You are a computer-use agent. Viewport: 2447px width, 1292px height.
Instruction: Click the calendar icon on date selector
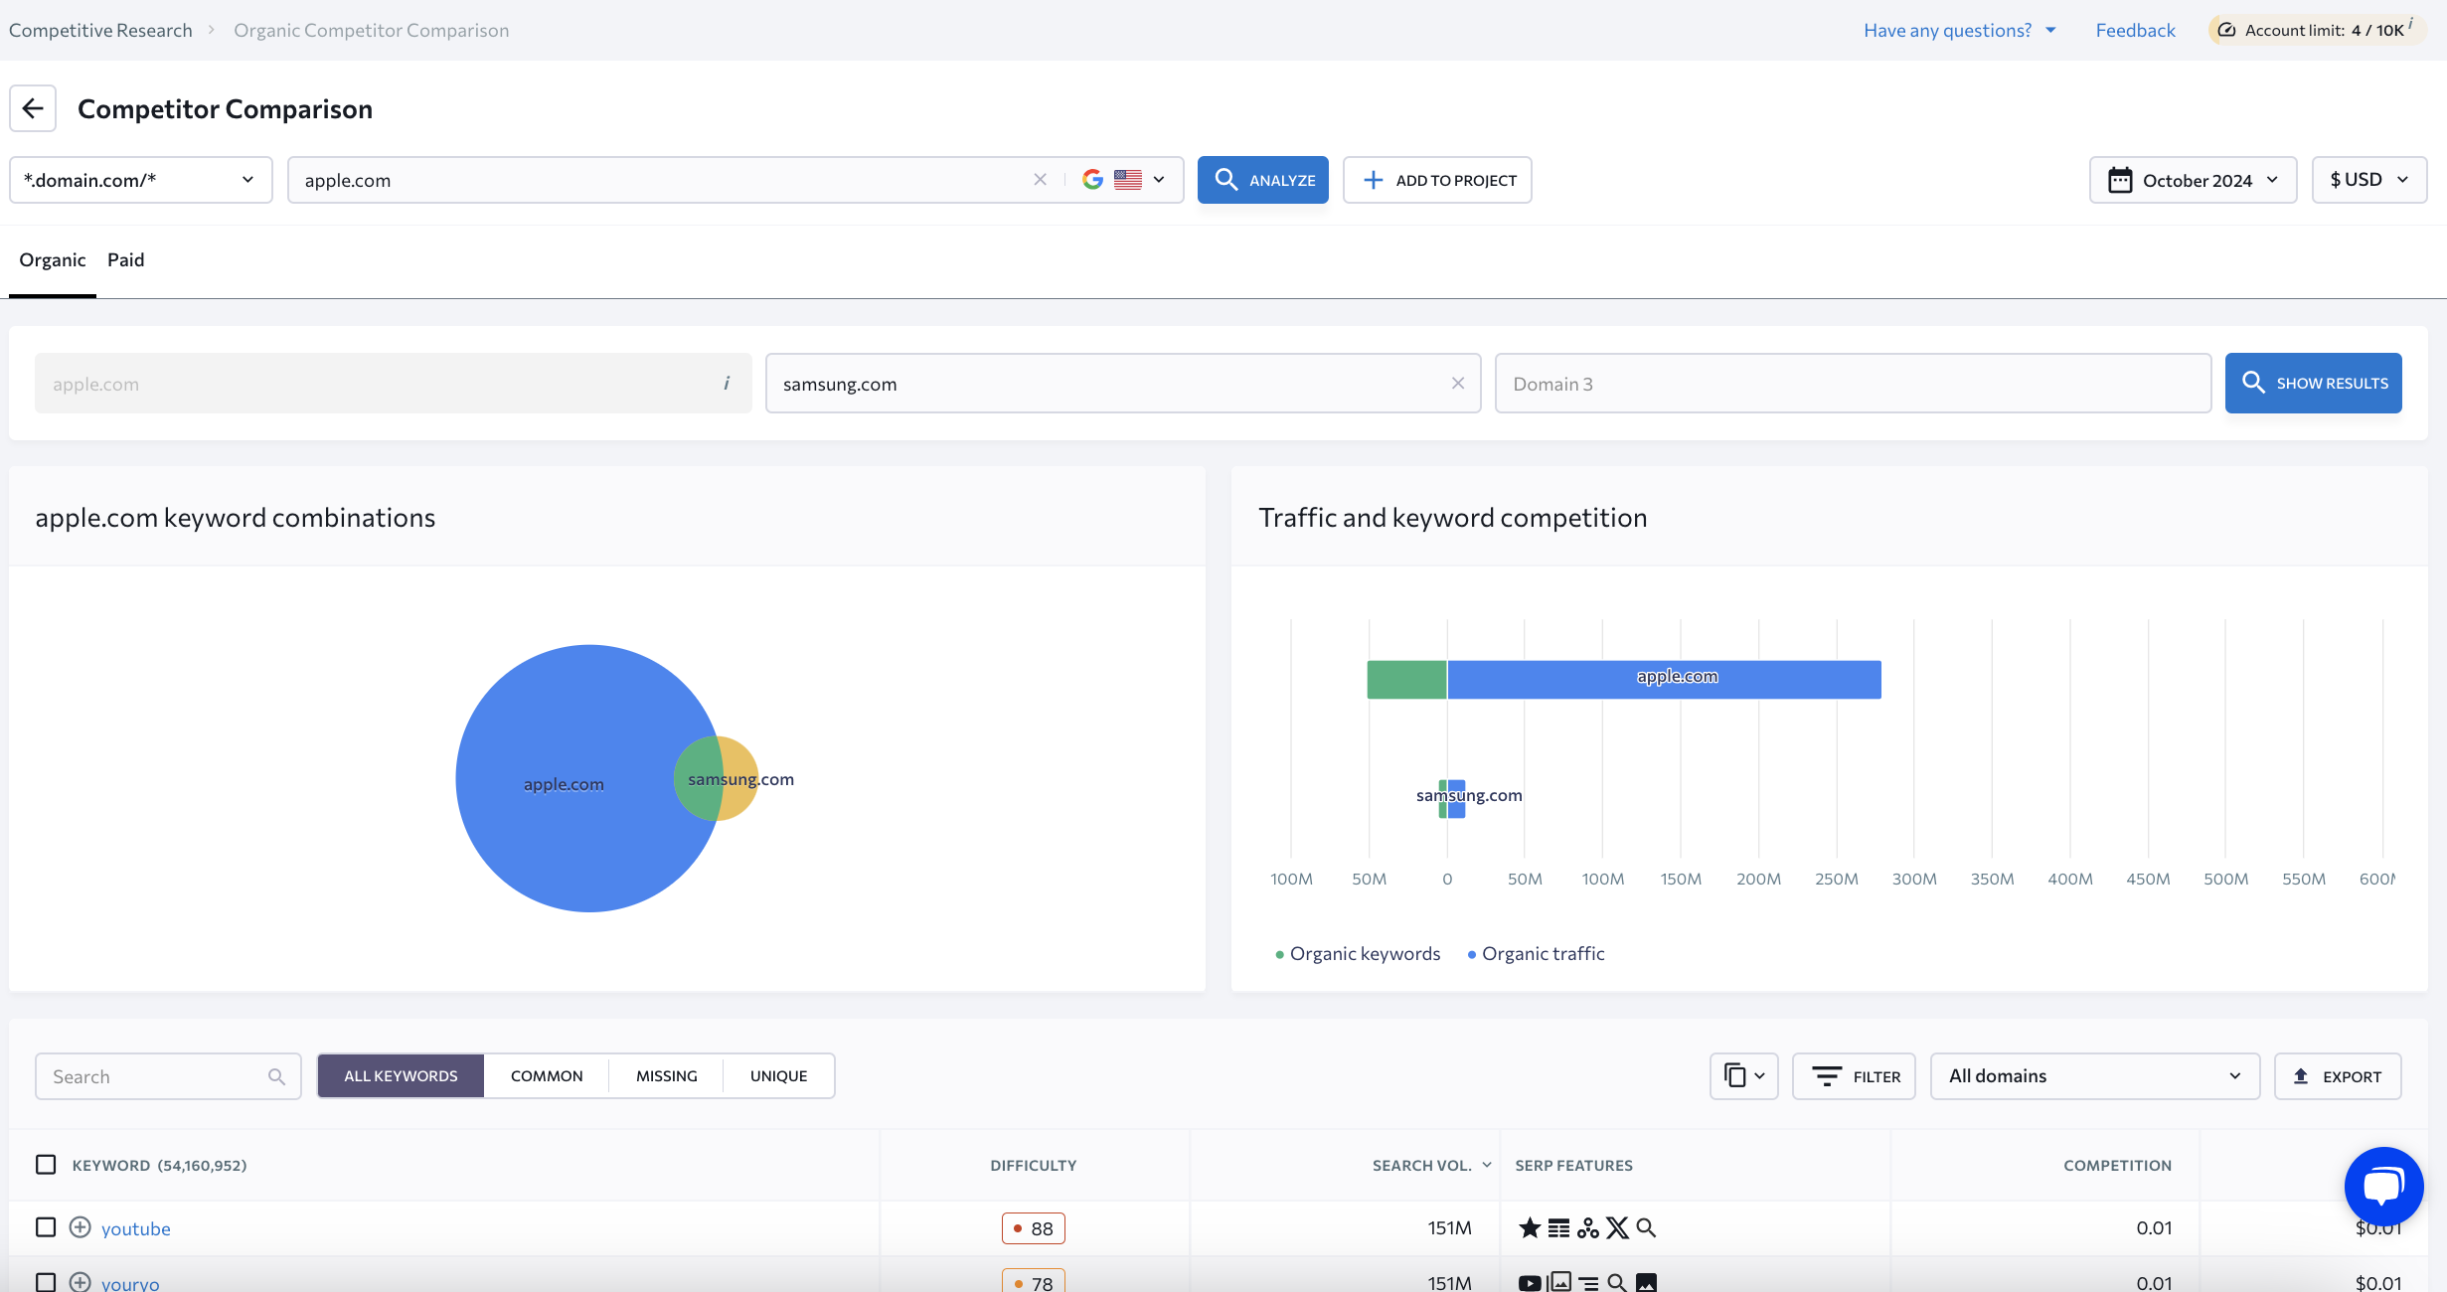pyautogui.click(x=2119, y=180)
